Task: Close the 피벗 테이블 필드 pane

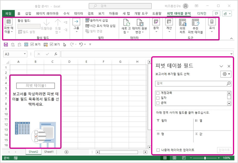Action: tap(229, 66)
